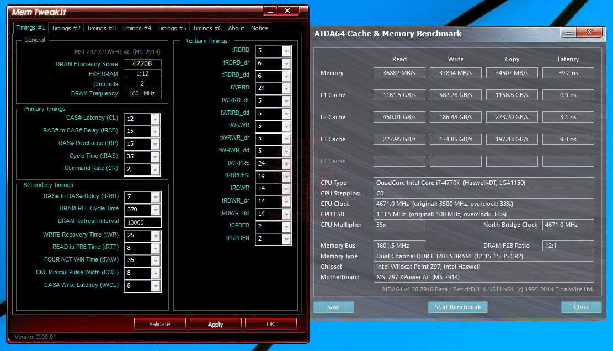613x351 pixels.
Task: Expand the tRDWR_dr dropdown
Action: pyautogui.click(x=286, y=201)
